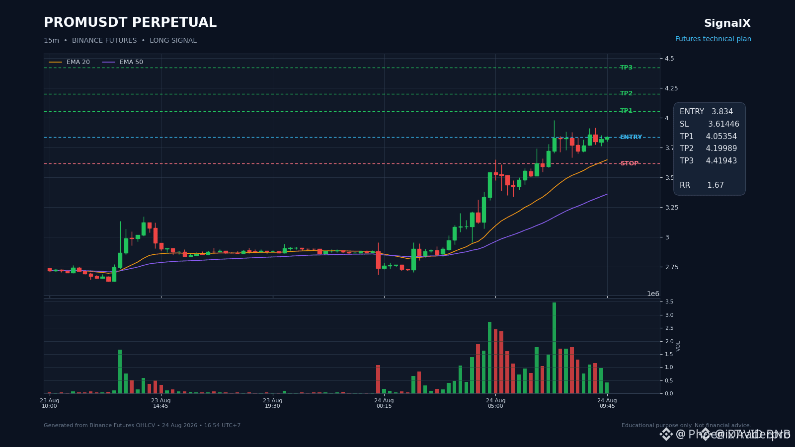Click the EMA 50 purple legend line

pyautogui.click(x=109, y=62)
